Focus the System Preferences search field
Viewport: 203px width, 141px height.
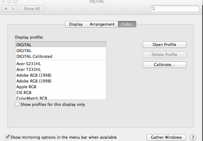(176, 9)
